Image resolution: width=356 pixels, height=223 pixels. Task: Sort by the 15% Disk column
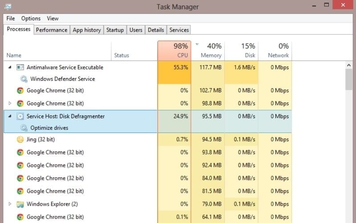(x=241, y=51)
